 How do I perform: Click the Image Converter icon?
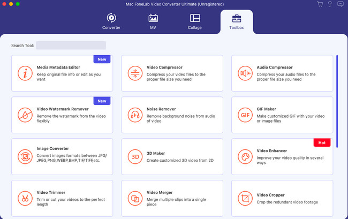pyautogui.click(x=25, y=157)
